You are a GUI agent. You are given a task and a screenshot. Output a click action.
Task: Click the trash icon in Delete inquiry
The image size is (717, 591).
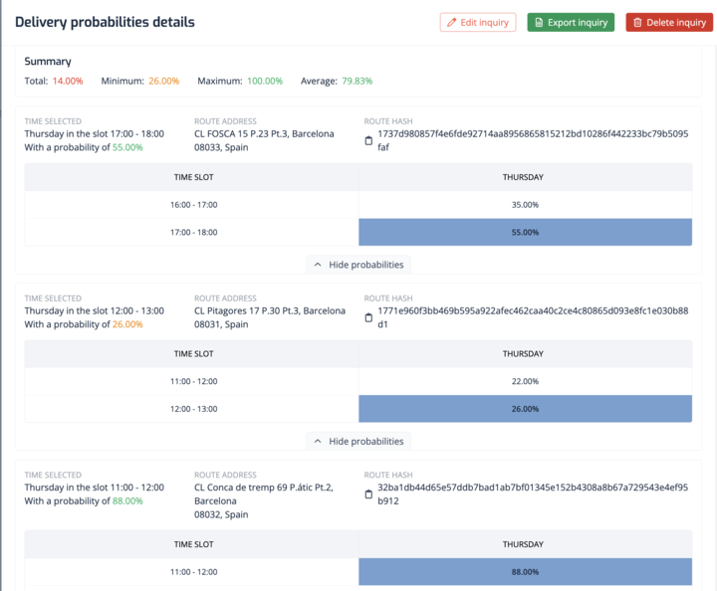637,22
